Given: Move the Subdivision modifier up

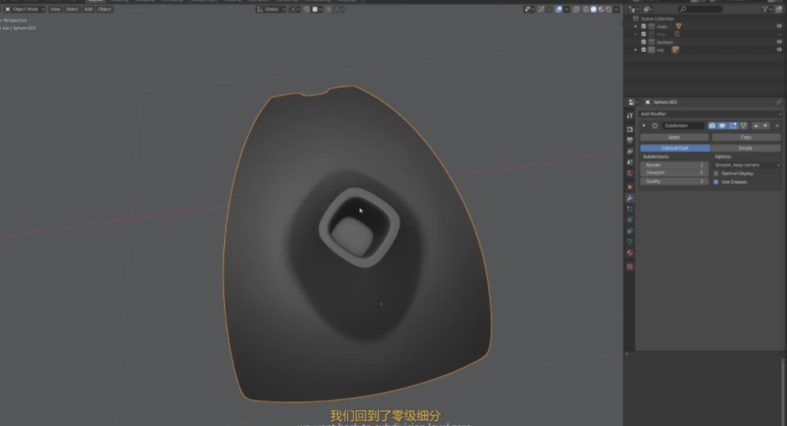Looking at the screenshot, I should (x=756, y=125).
